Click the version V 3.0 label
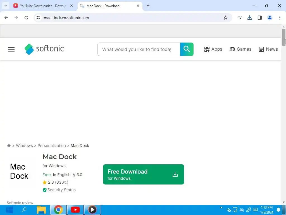Viewport: 286px width, 215px height. (78, 175)
